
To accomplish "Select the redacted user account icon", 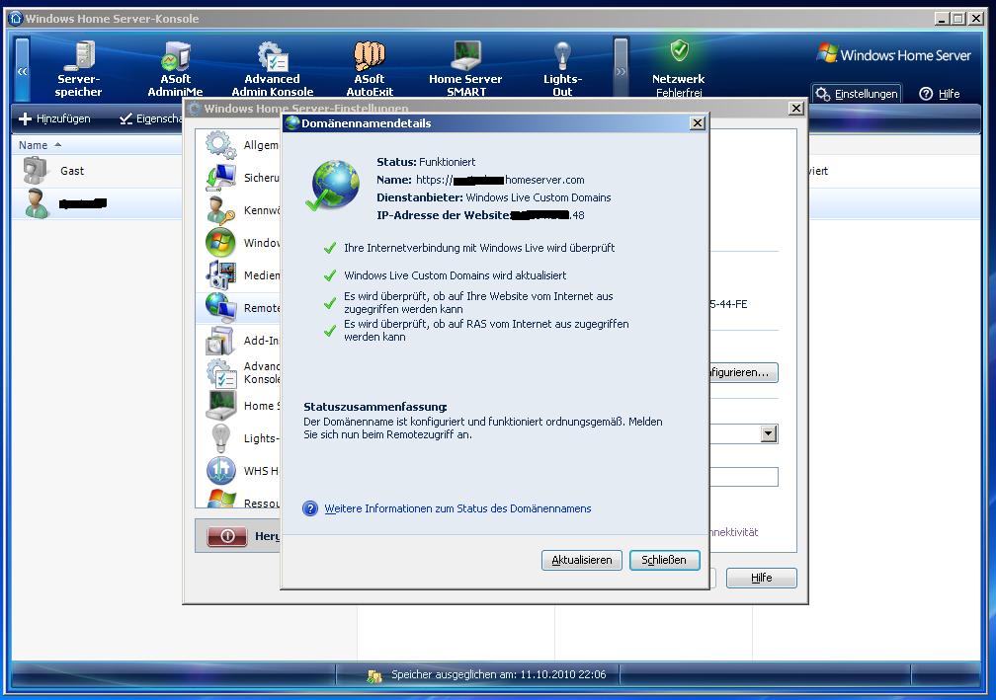I will point(37,203).
